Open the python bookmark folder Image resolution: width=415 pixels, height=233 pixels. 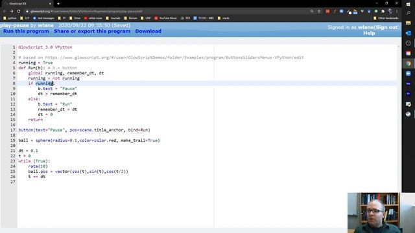click(x=10, y=18)
